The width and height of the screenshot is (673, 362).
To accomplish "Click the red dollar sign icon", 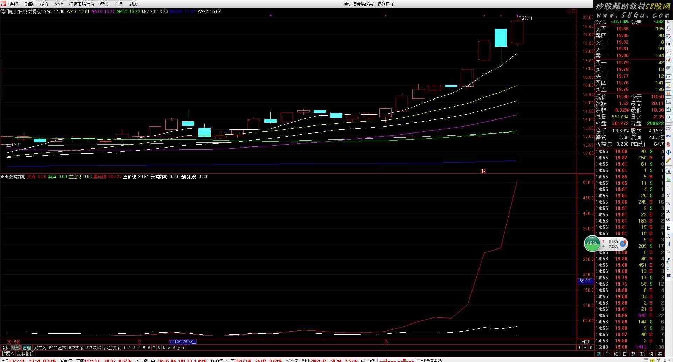I will tap(668, 144).
